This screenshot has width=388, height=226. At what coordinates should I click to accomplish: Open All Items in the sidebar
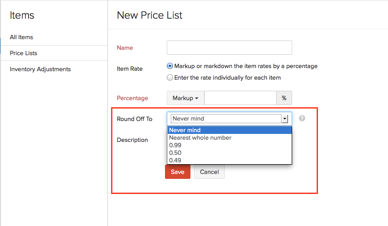pyautogui.click(x=21, y=37)
